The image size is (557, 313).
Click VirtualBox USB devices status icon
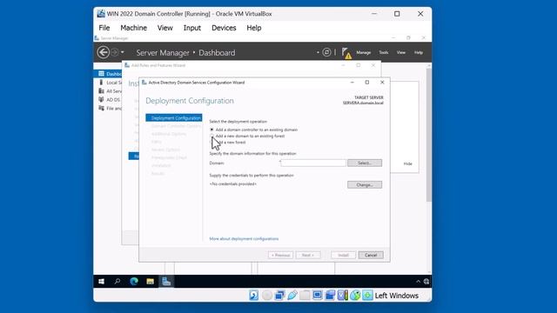[292, 296]
